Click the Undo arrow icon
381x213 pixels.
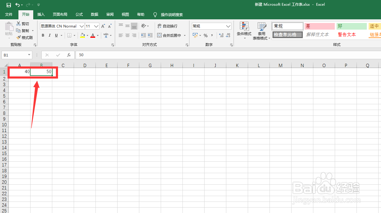[x=18, y=5]
